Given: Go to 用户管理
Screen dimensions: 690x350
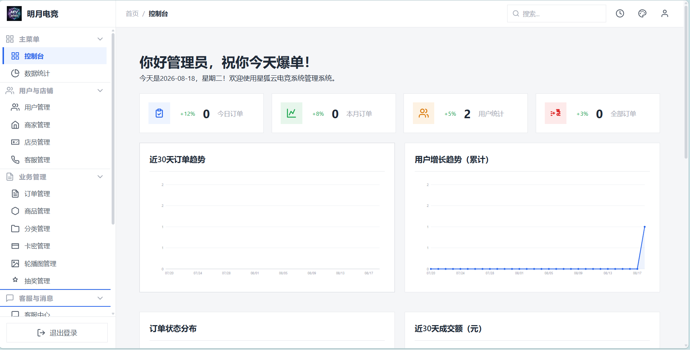Looking at the screenshot, I should pyautogui.click(x=55, y=107).
